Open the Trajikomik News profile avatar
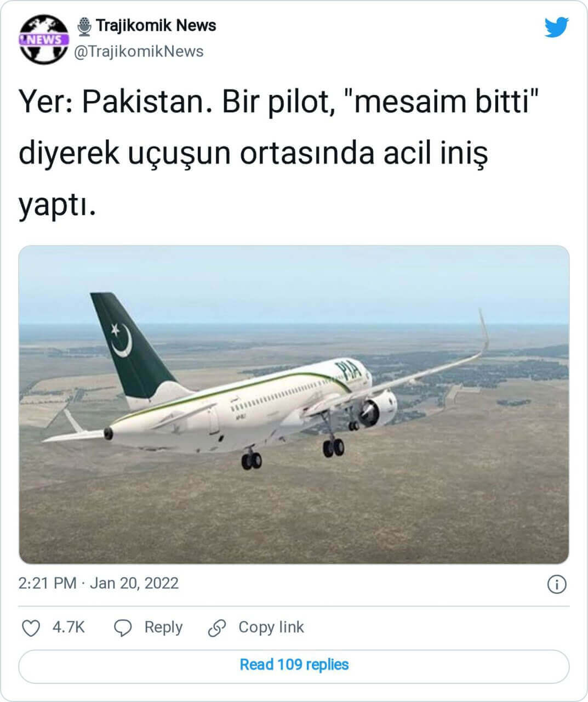This screenshot has width=588, height=702. (43, 39)
